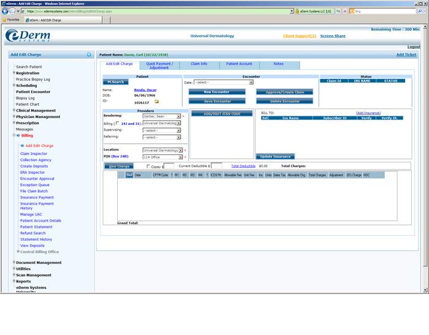Click the Del column header in charges table

pyautogui.click(x=129, y=175)
